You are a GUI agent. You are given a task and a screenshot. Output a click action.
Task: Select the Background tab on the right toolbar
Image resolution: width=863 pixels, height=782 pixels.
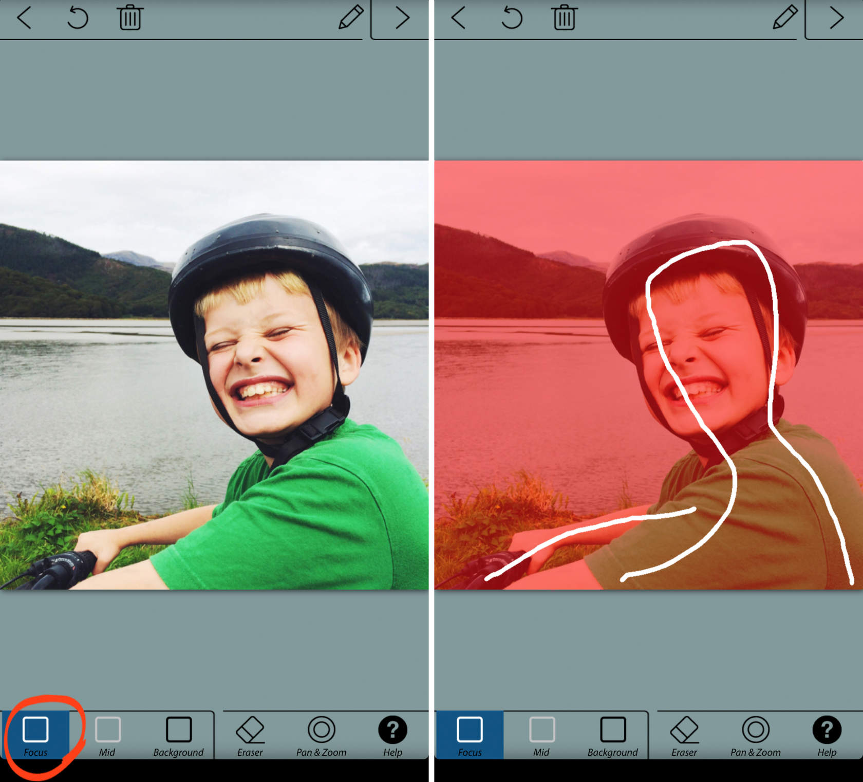coord(612,736)
